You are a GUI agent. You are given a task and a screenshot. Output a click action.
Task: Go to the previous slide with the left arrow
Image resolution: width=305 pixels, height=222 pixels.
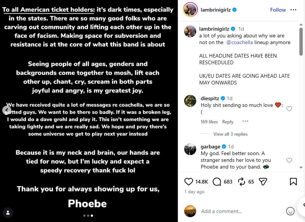[7, 111]
